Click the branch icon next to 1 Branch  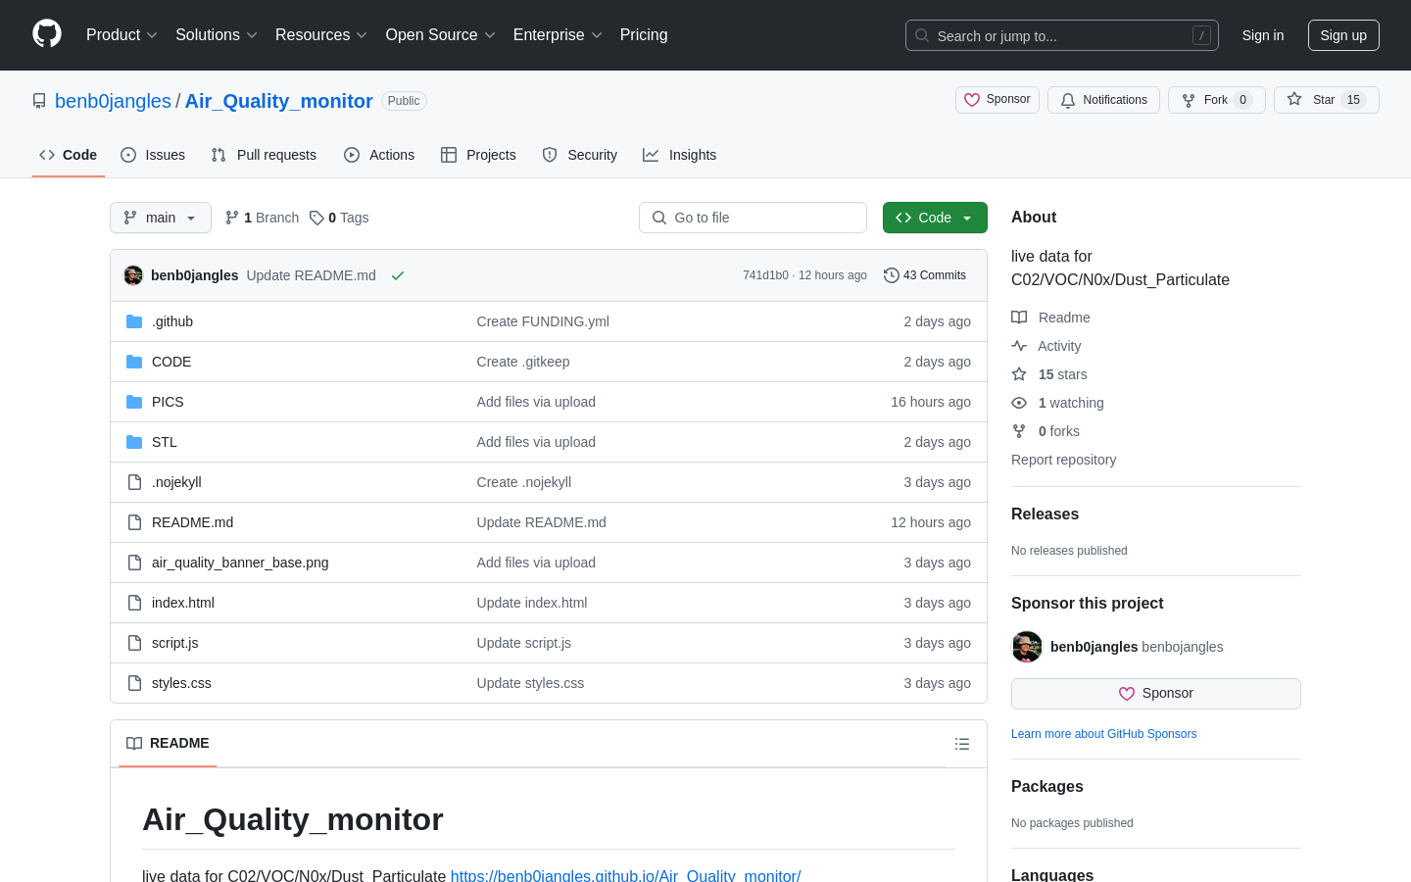pyautogui.click(x=232, y=218)
